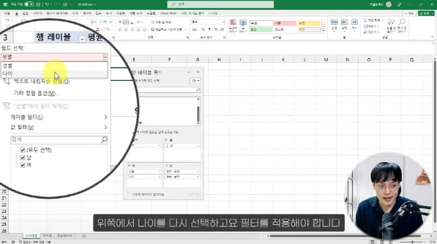437x244 pixels.
Task: Open the 파일 ribbon tab
Action: click(x=7, y=13)
